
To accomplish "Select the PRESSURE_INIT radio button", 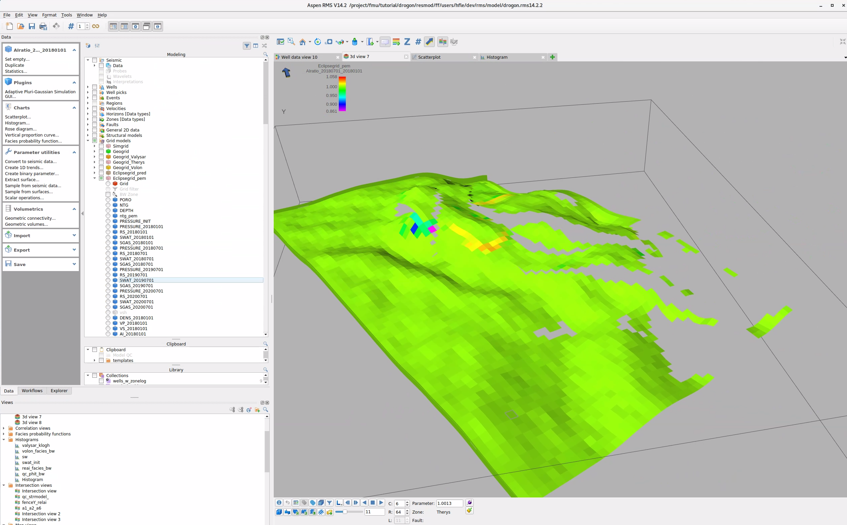I will (108, 221).
